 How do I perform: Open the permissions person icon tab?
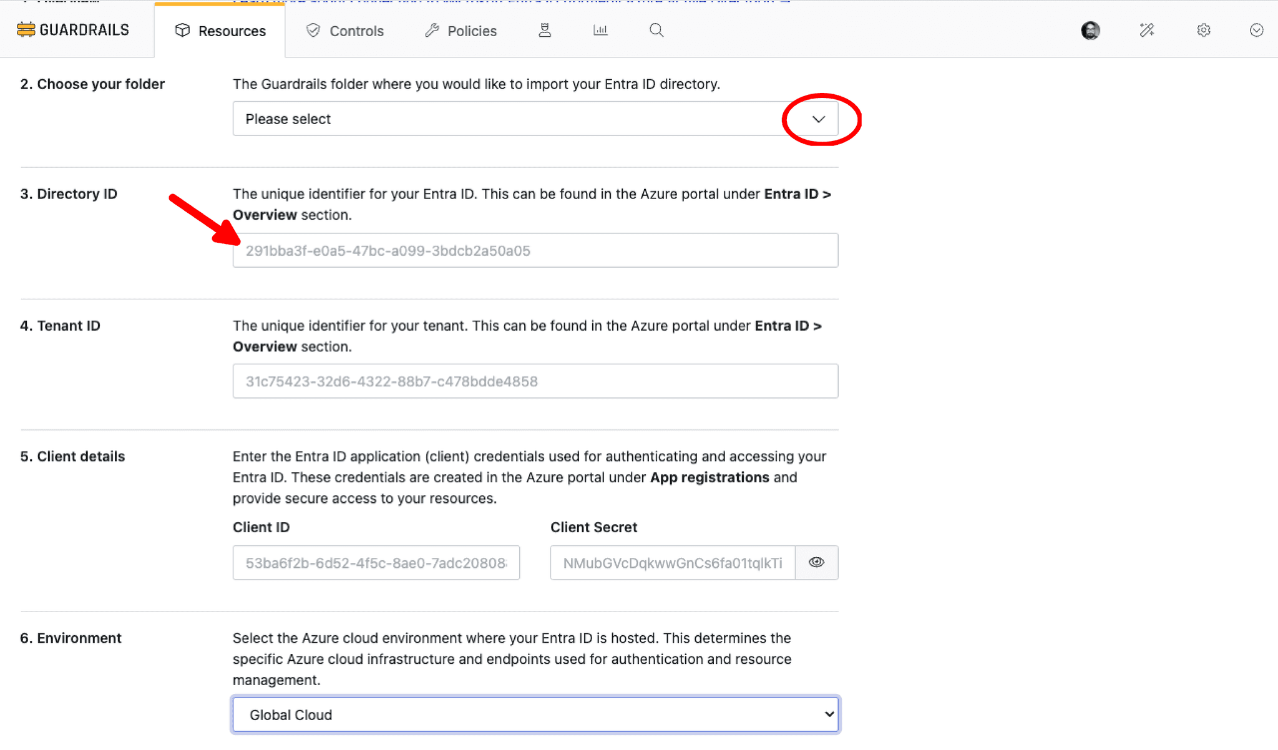(x=545, y=30)
